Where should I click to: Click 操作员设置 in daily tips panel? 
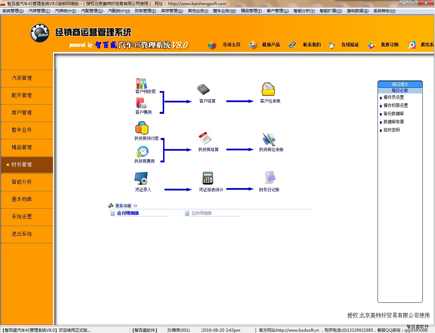click(394, 98)
